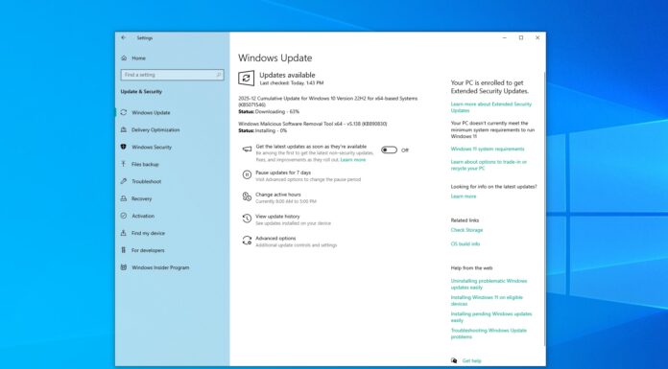Click the Update & Security heading

pos(141,91)
